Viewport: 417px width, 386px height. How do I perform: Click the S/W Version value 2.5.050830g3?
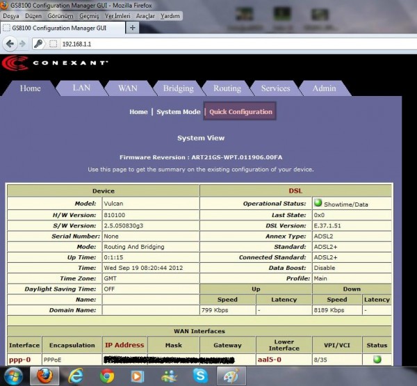(x=124, y=226)
